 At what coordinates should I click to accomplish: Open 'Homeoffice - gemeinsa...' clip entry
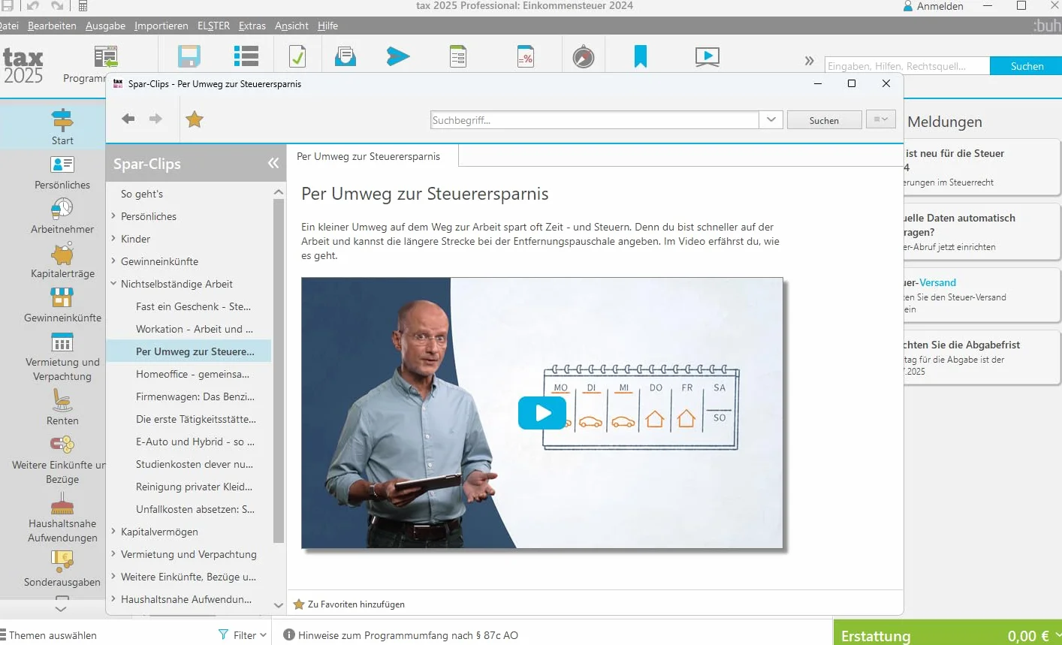[192, 374]
